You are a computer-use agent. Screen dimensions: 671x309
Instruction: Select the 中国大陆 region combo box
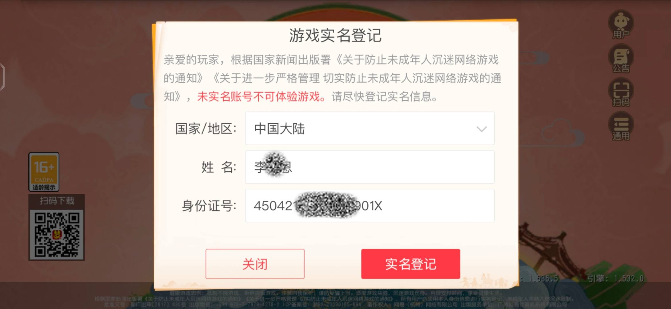click(370, 128)
